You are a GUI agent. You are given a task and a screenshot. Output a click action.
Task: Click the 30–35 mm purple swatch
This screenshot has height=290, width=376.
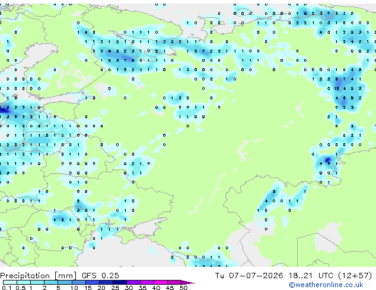133,282
